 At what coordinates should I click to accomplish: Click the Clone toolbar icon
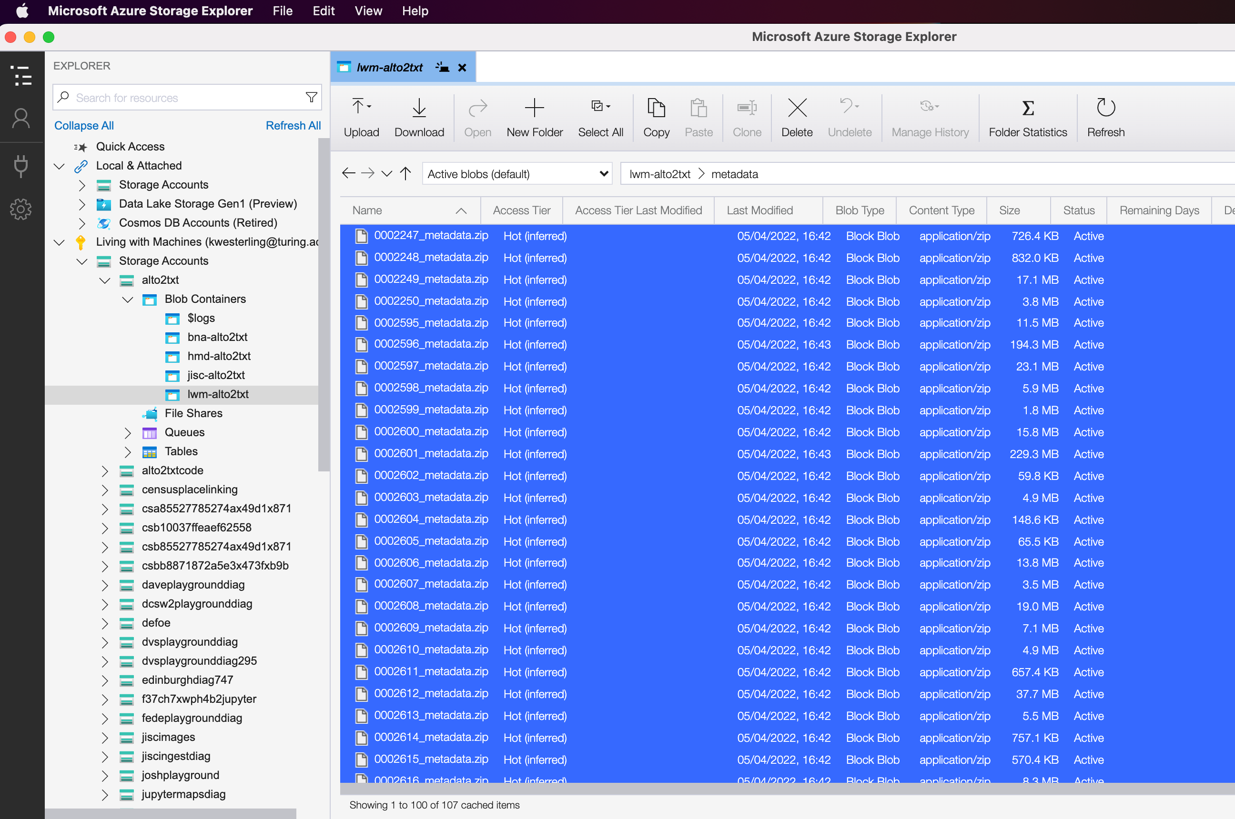746,108
